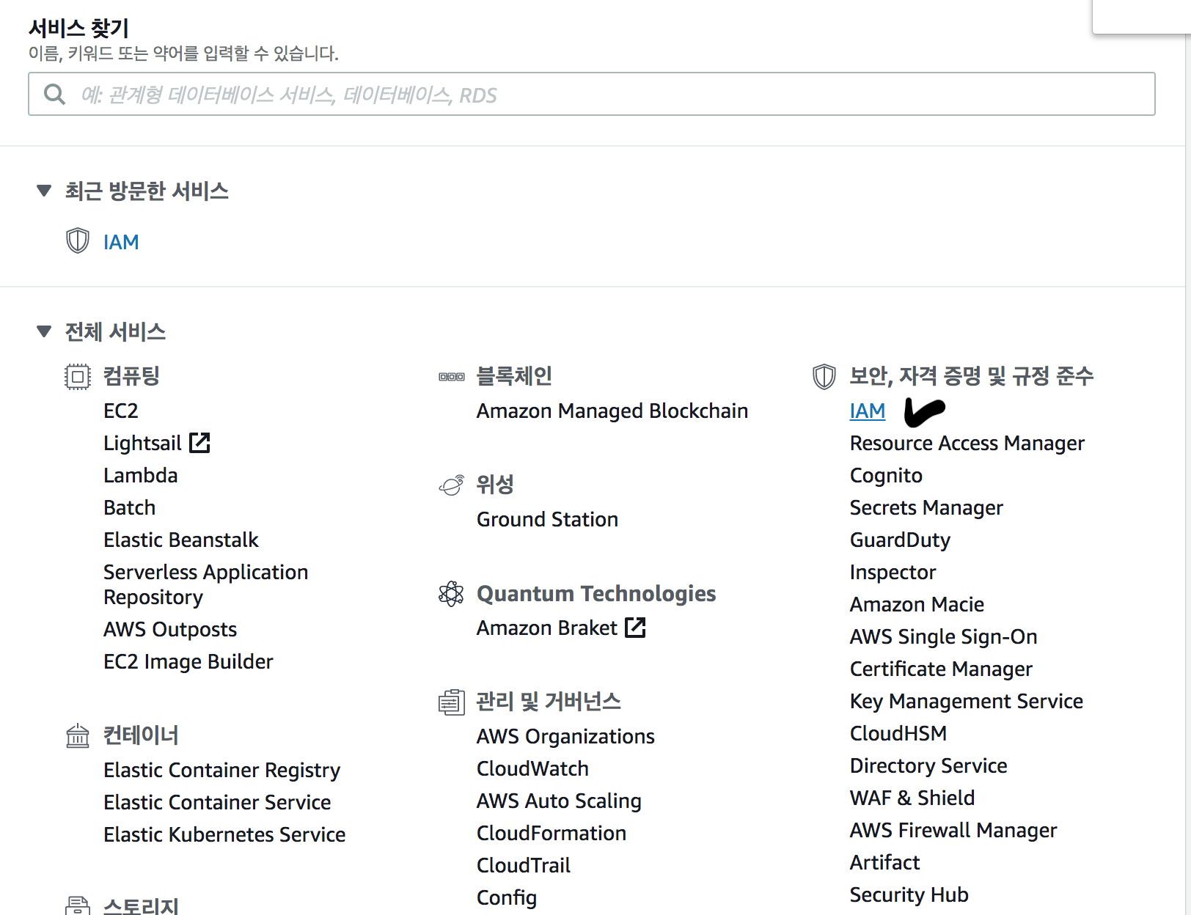This screenshot has height=915, width=1191.
Task: Click the Quantum Technologies atom icon
Action: pyautogui.click(x=452, y=594)
